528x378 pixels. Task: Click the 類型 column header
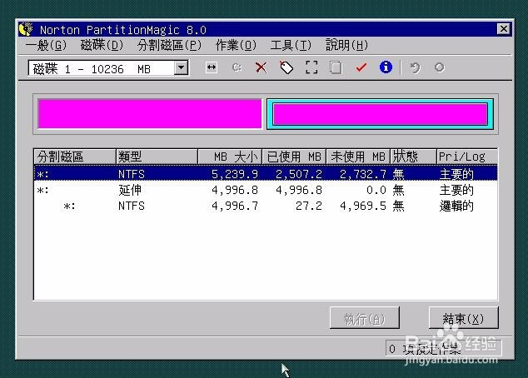tap(157, 157)
